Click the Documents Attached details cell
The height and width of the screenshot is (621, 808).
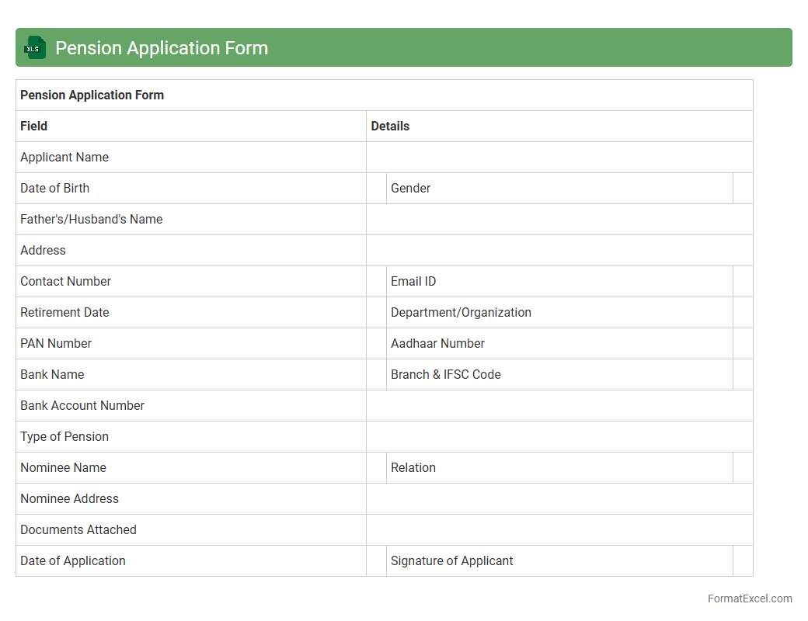pos(559,530)
